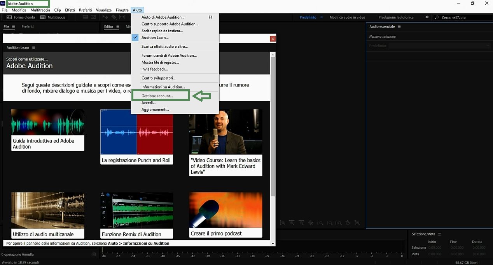
Task: Open Funzione Remix di Audition tutorial
Action: tap(136, 215)
